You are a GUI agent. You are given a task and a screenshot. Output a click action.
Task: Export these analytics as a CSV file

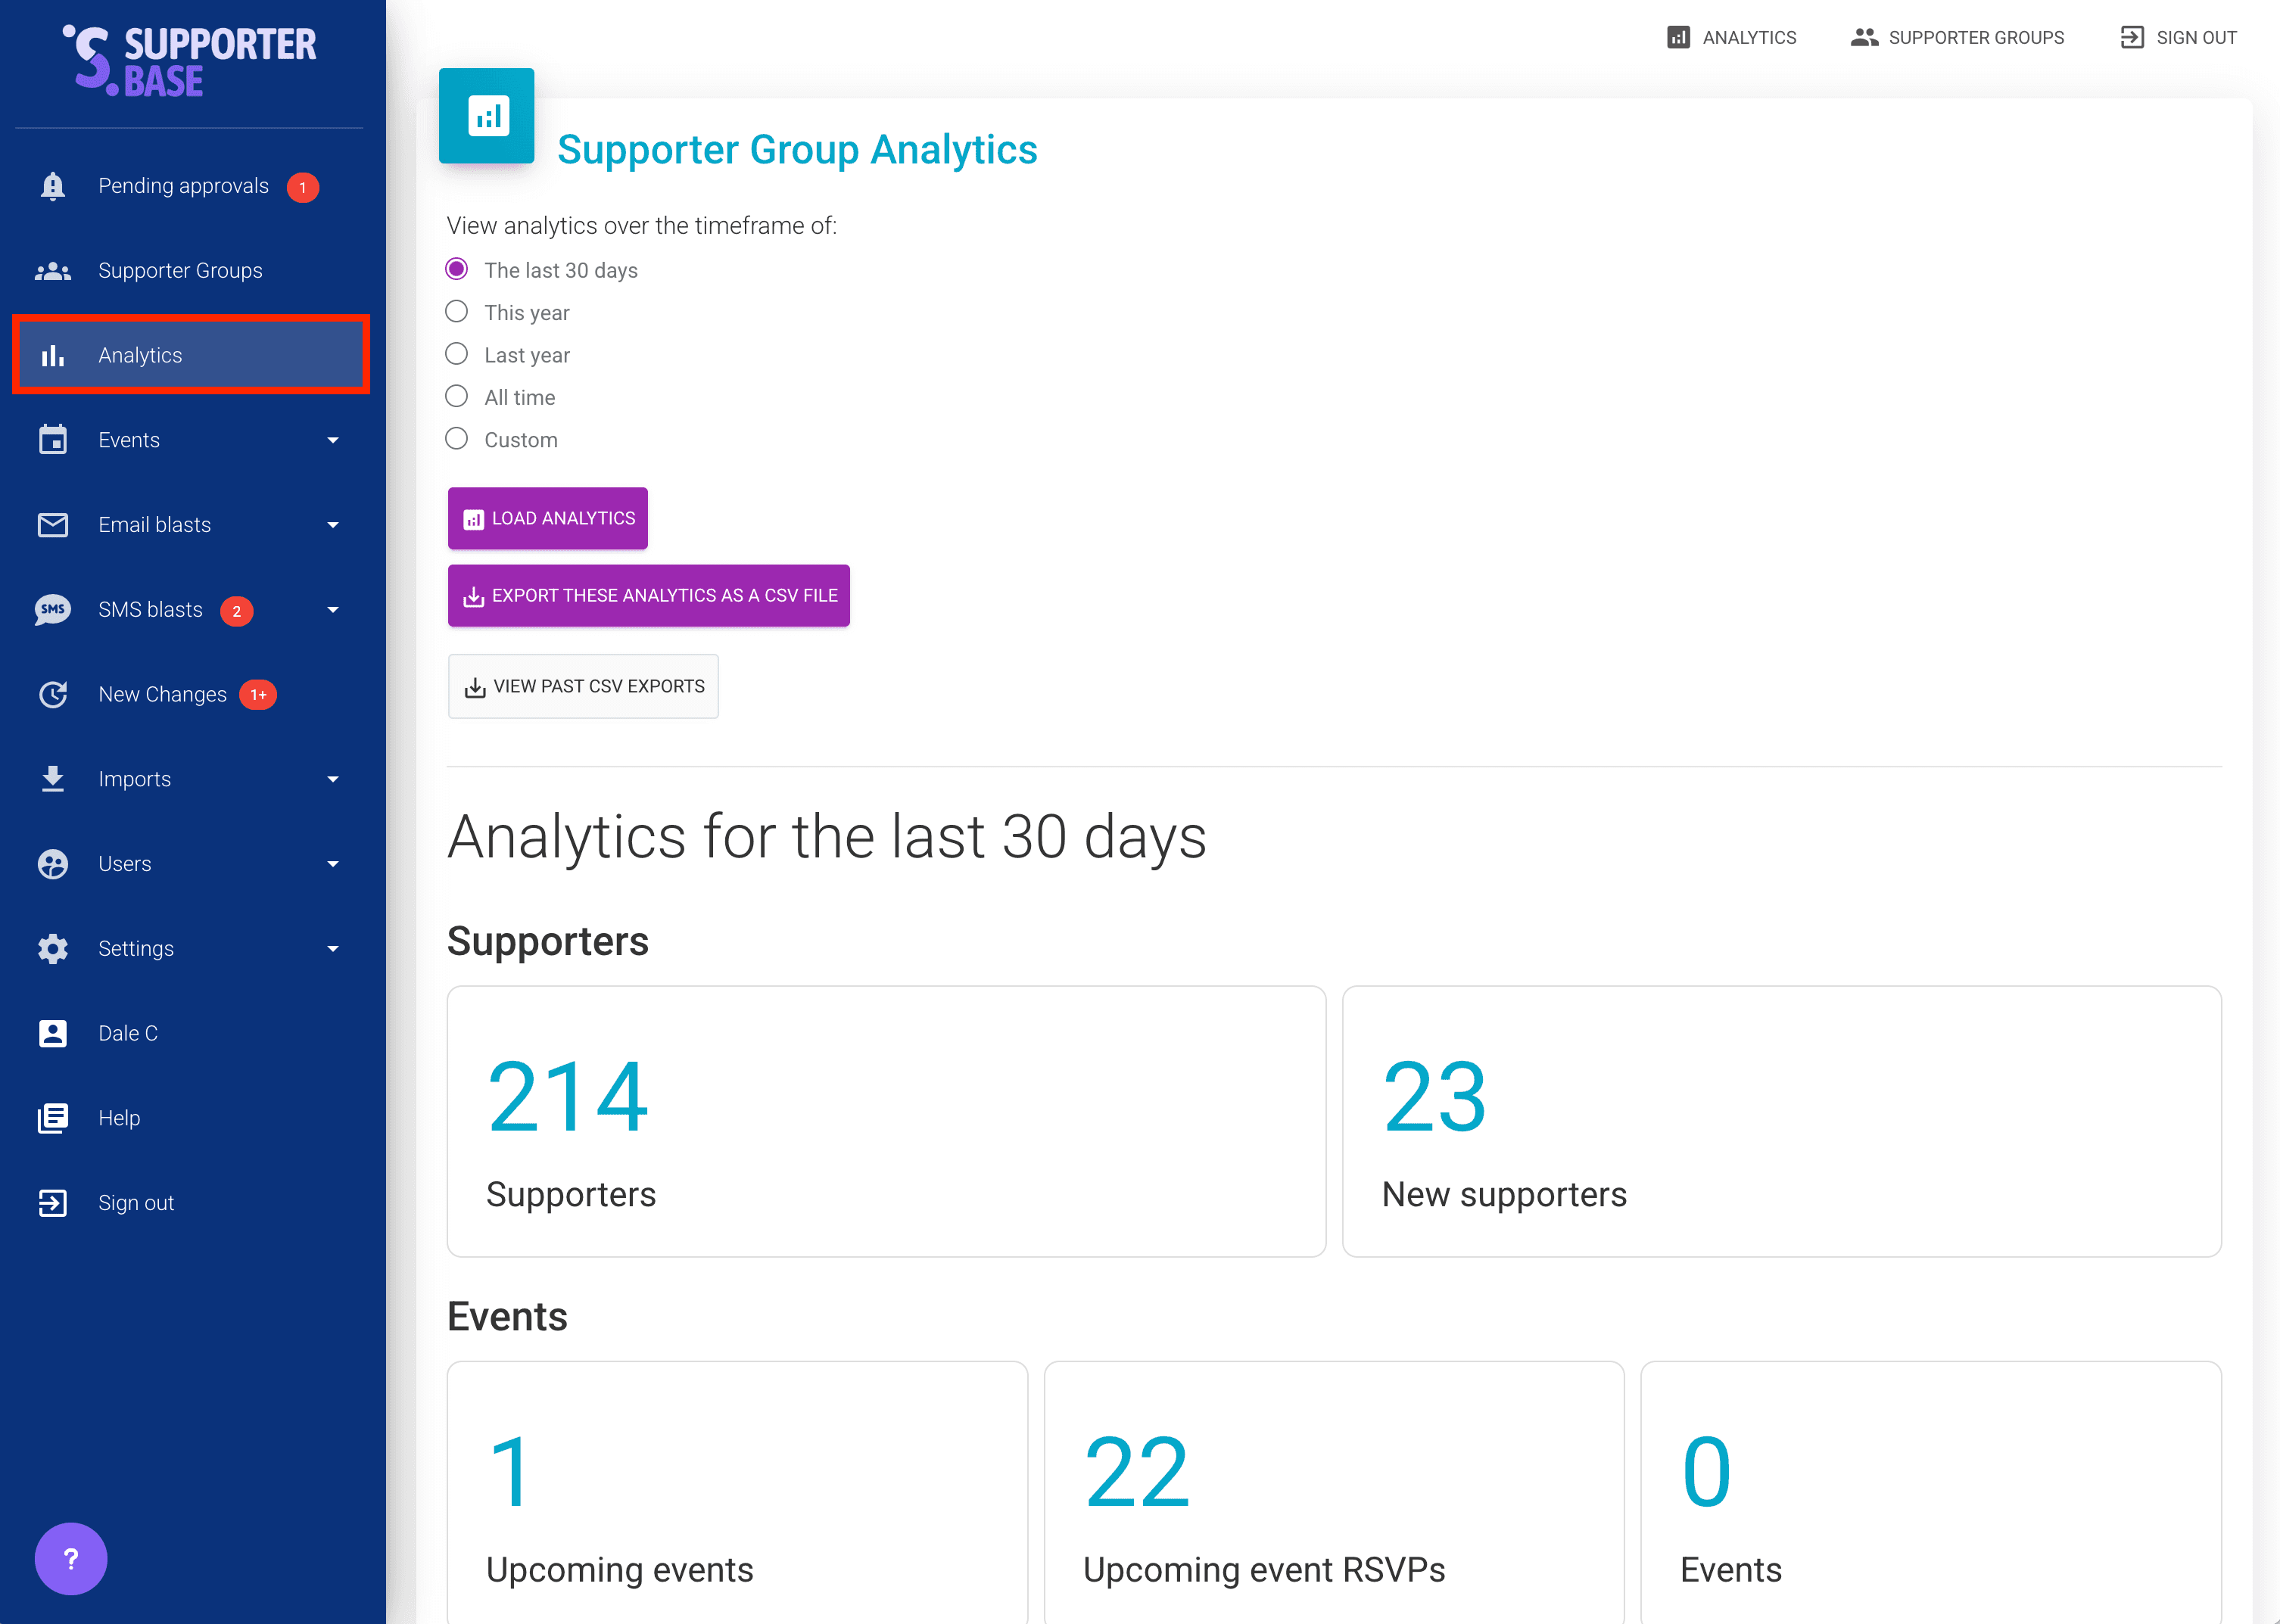(648, 595)
